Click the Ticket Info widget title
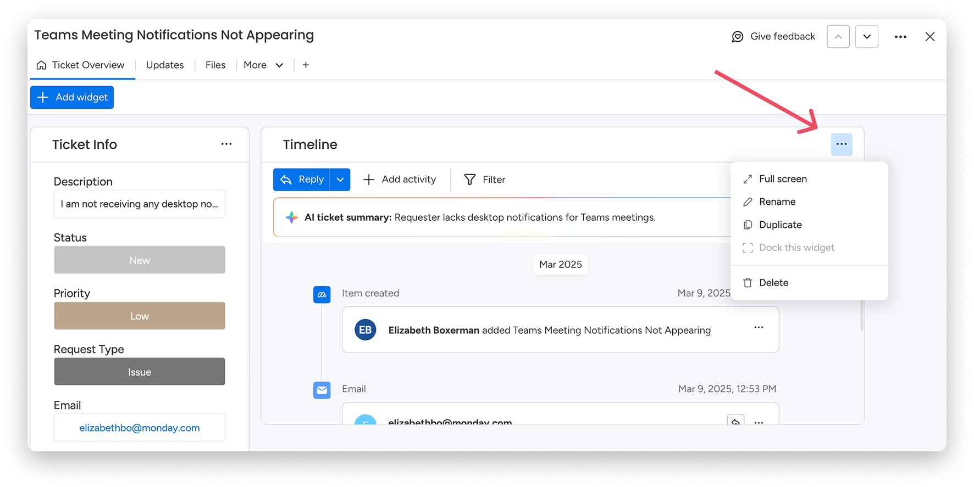 coord(85,144)
